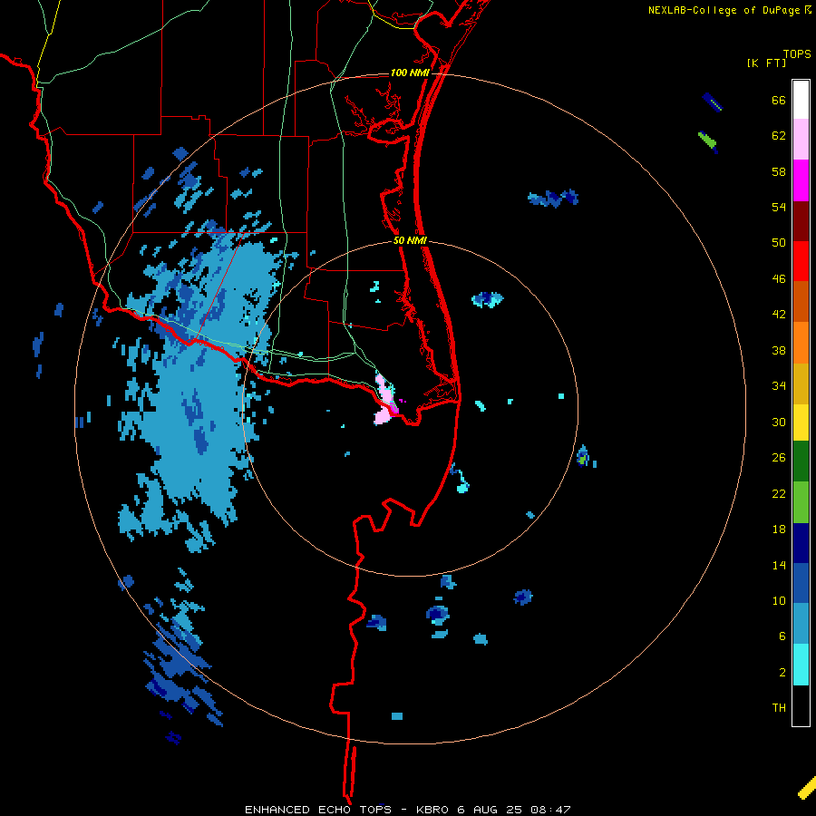Click the '58' legend value

coord(779,171)
